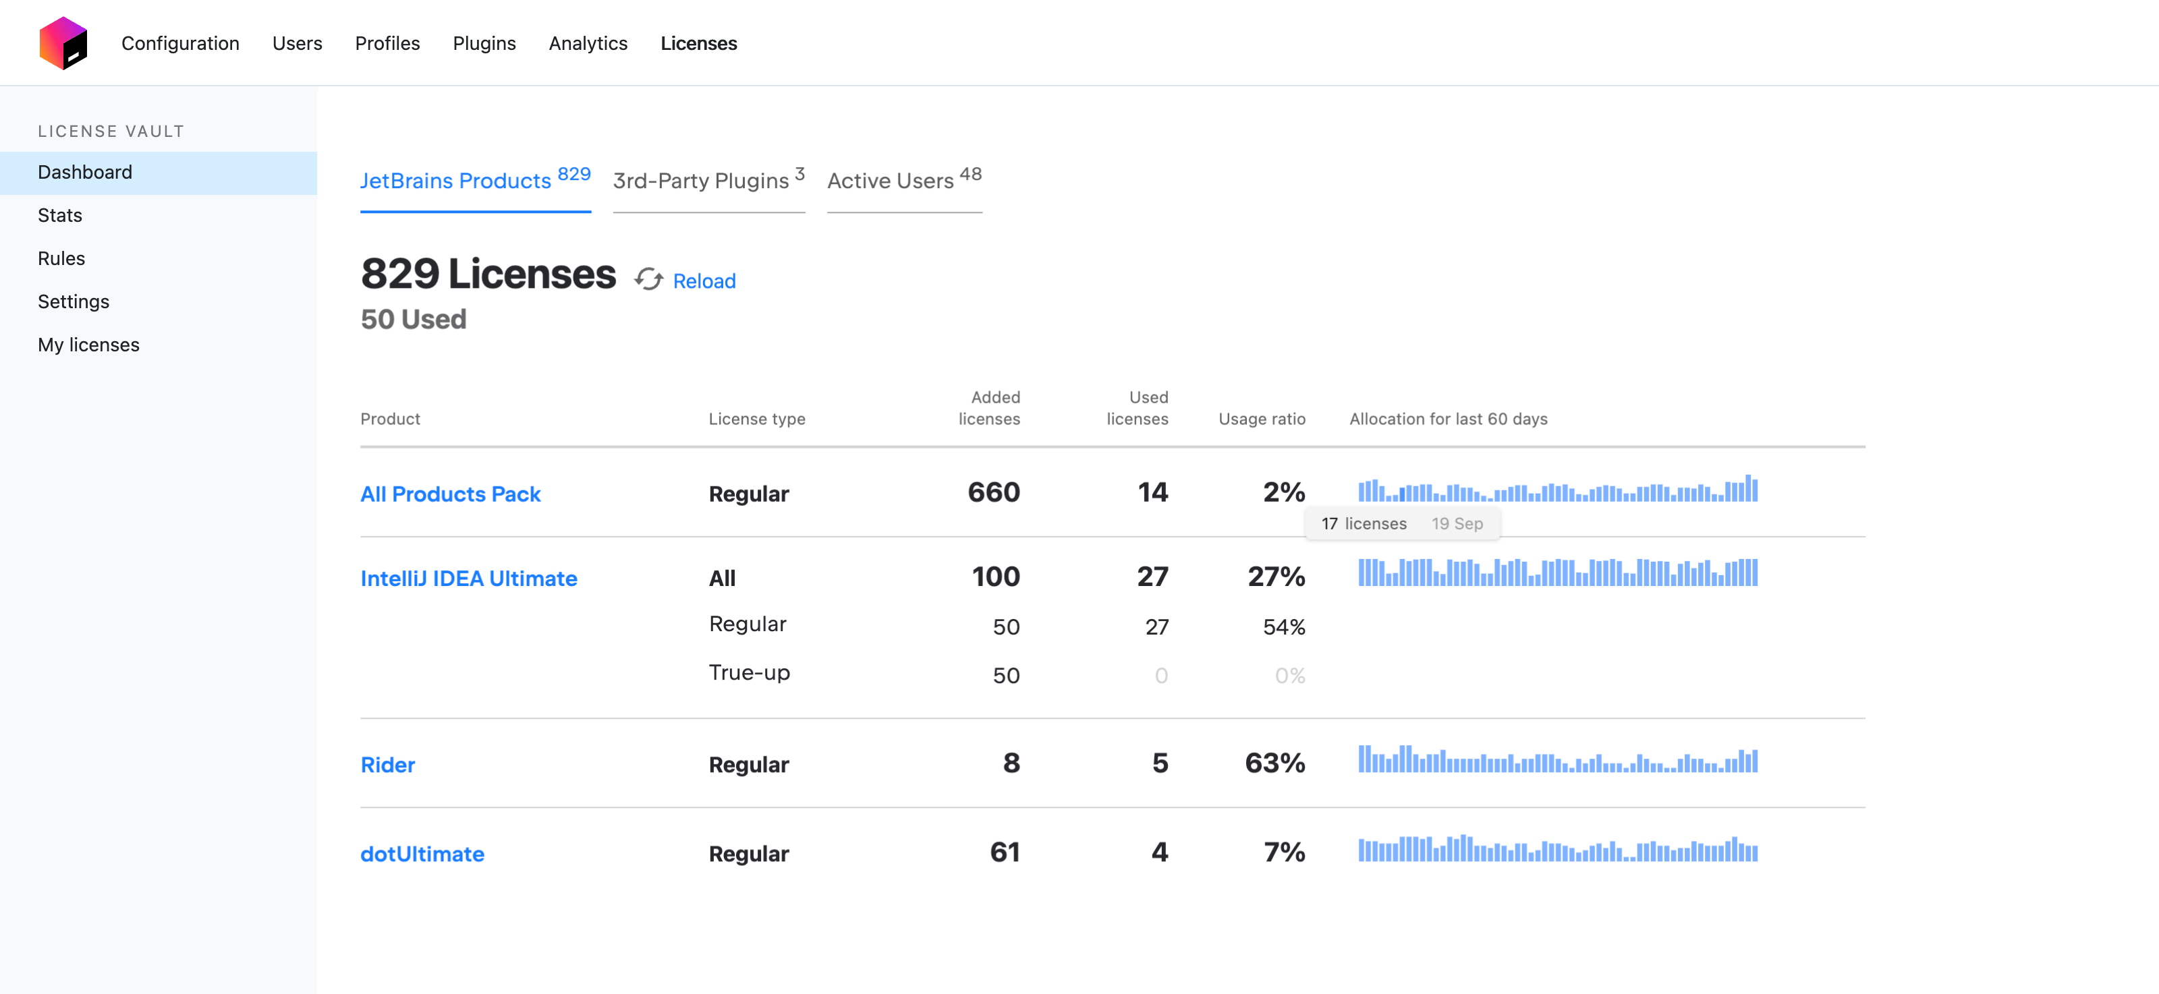Click the 'Usage ratio' column header
Image resolution: width=2159 pixels, height=994 pixels.
1262,419
